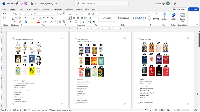The height and width of the screenshot is (112, 200).
Task: Click the Do Epic Shit book cover
Action: [x=32, y=71]
